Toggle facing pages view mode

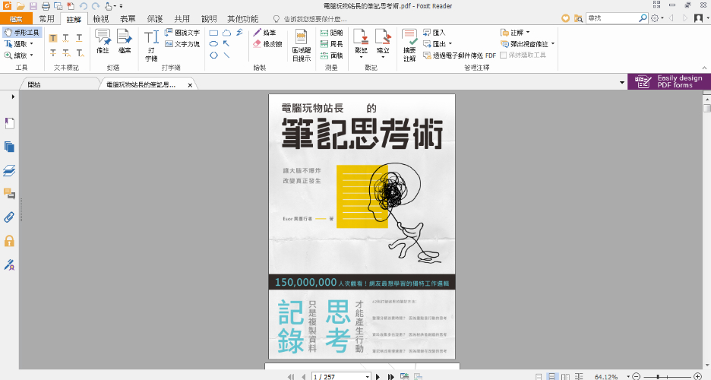tap(565, 377)
